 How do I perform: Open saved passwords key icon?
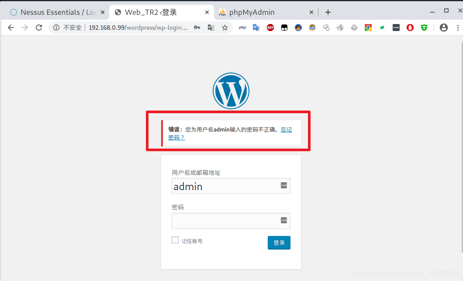[x=197, y=28]
